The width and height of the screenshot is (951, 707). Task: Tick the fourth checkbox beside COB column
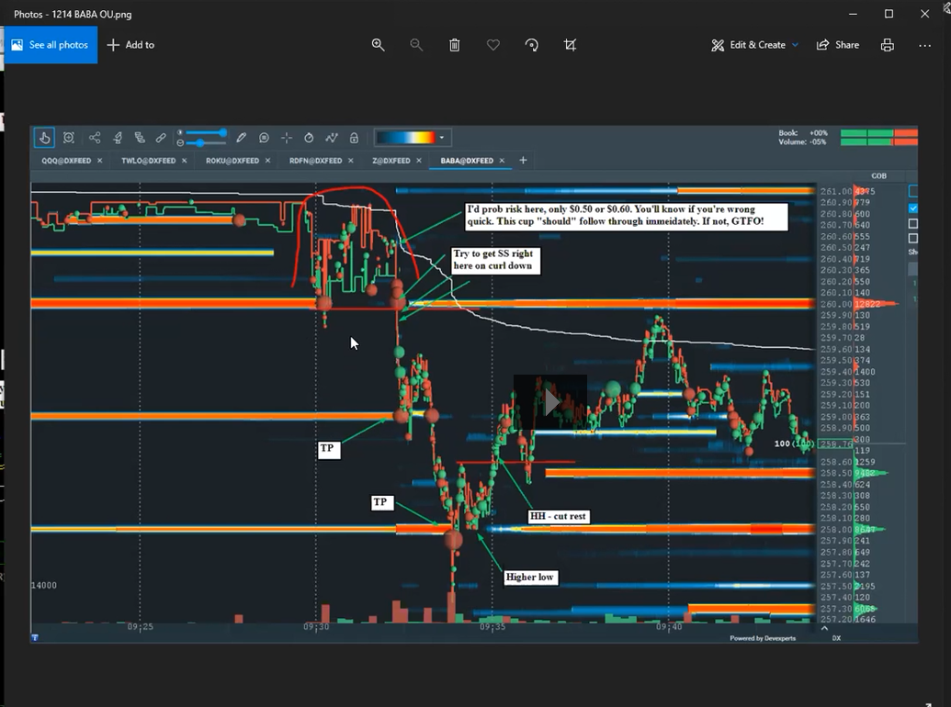[913, 238]
